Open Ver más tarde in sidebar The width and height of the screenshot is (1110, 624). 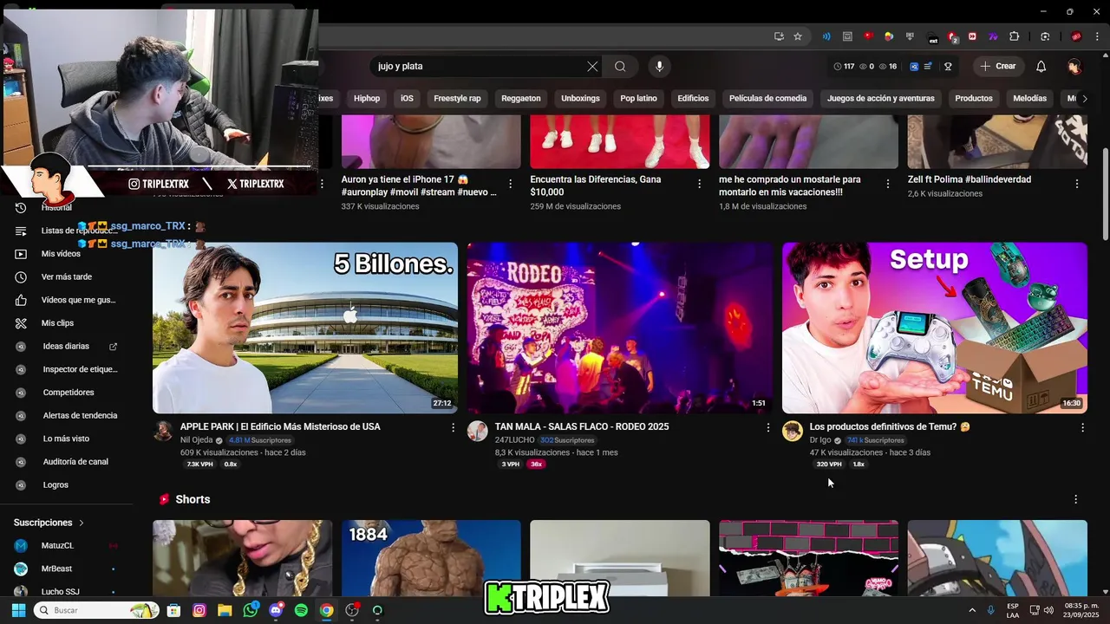(x=66, y=277)
